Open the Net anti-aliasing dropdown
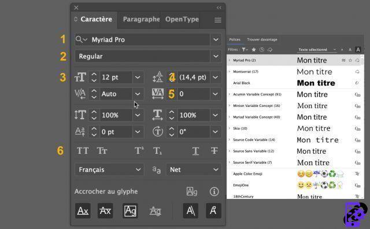This screenshot has height=229, width=370. click(x=194, y=169)
